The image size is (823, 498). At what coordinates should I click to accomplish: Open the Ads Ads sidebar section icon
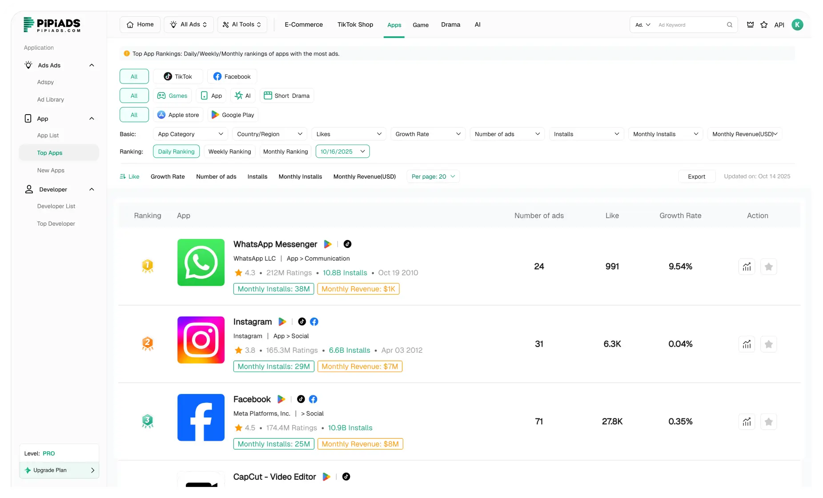point(28,65)
